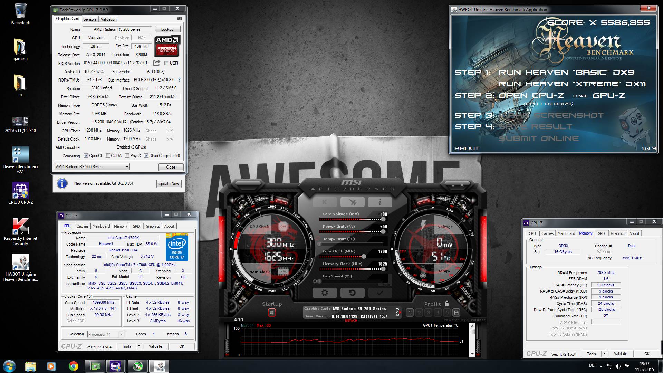
Task: Toggle Afterburner apply at Windows startup
Action: tap(272, 313)
